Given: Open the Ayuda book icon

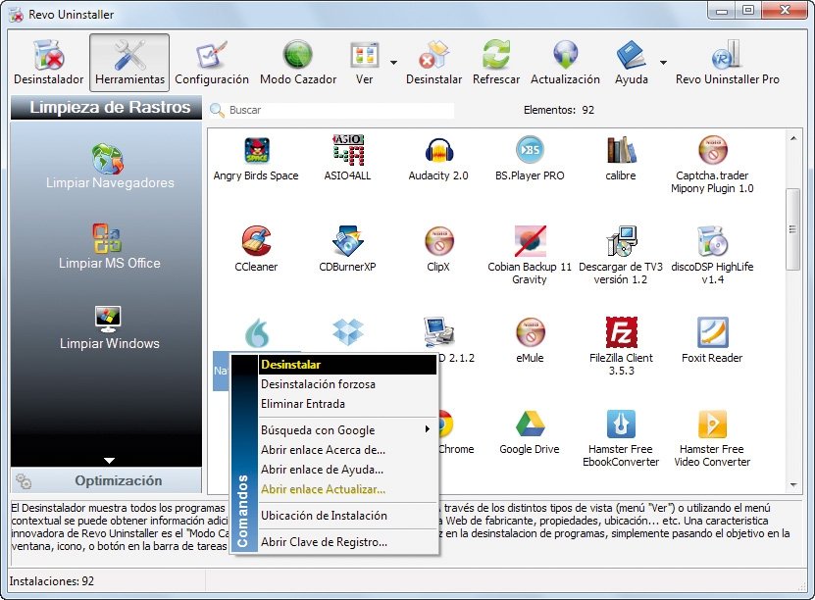Looking at the screenshot, I should point(631,63).
